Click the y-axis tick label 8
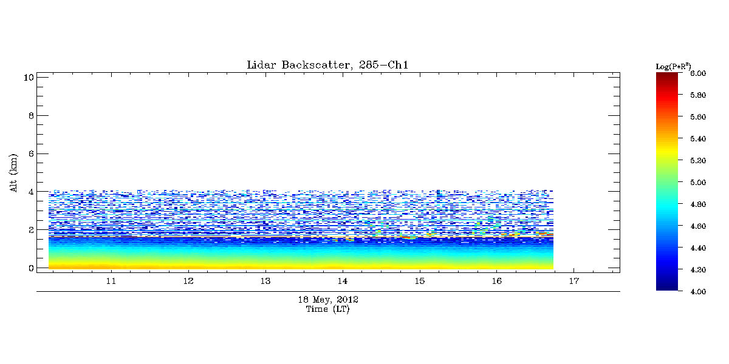The image size is (729, 364). [x=30, y=115]
